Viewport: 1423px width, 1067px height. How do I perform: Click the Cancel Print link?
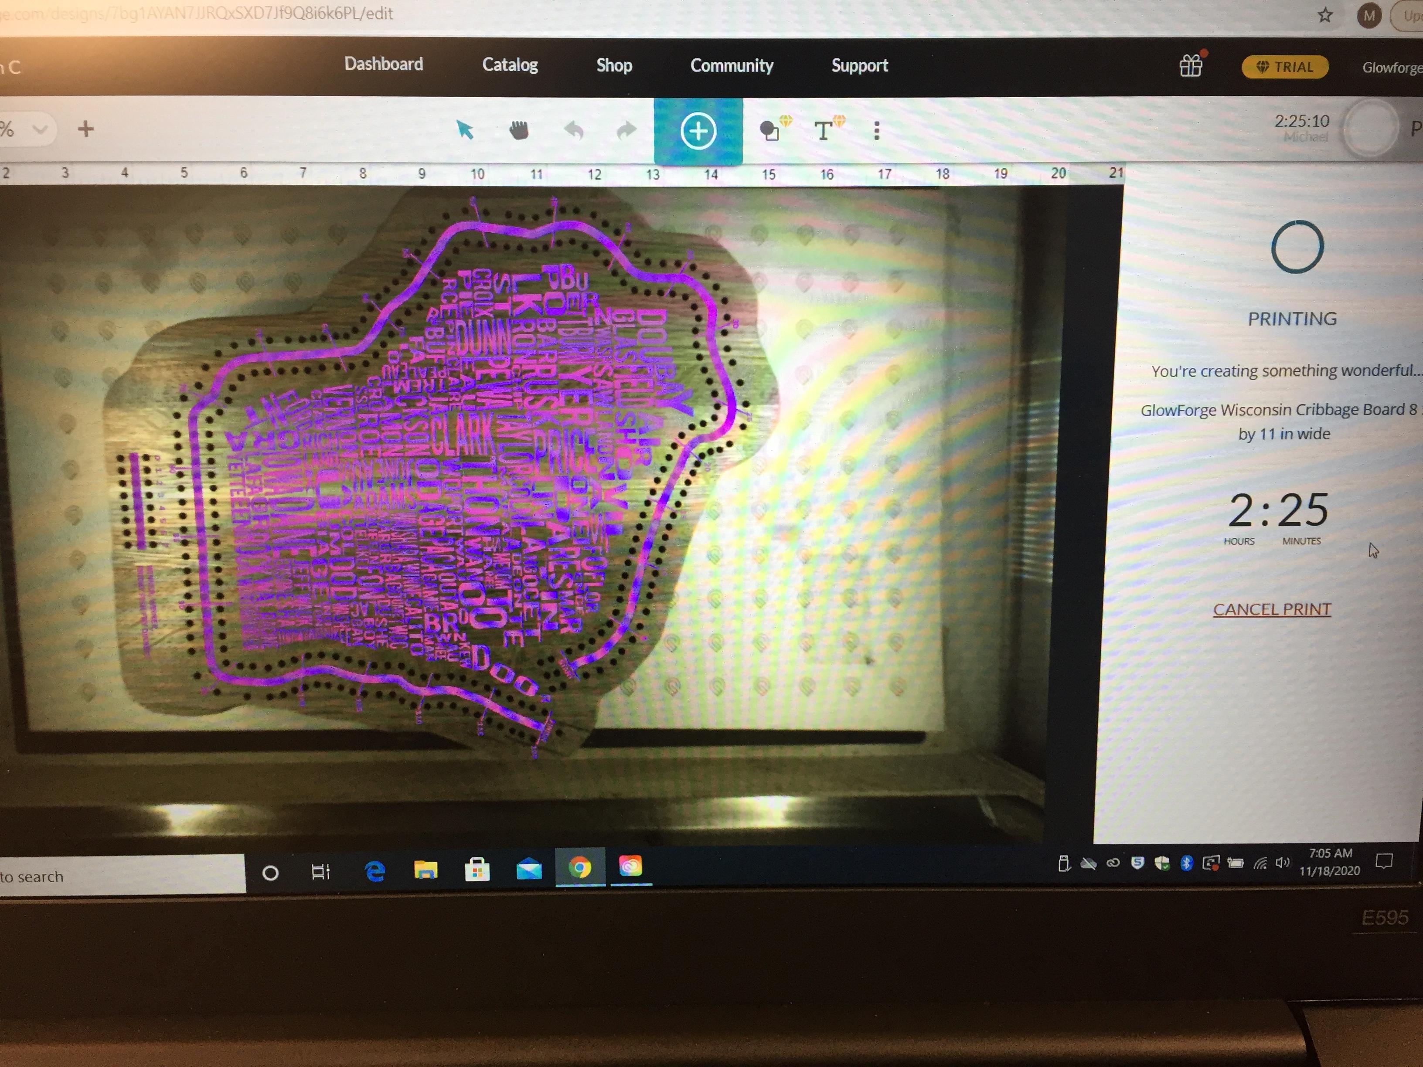tap(1271, 609)
